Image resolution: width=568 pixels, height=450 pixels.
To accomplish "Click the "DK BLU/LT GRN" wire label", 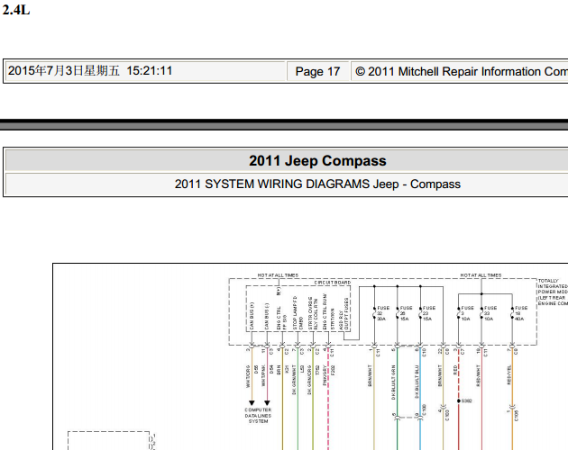I will [x=393, y=382].
